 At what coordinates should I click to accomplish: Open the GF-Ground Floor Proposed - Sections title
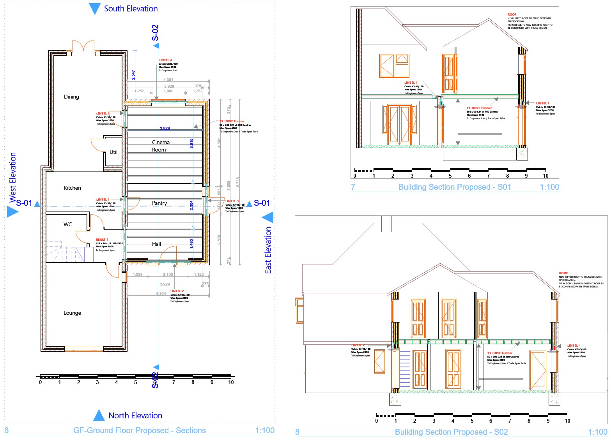click(139, 430)
